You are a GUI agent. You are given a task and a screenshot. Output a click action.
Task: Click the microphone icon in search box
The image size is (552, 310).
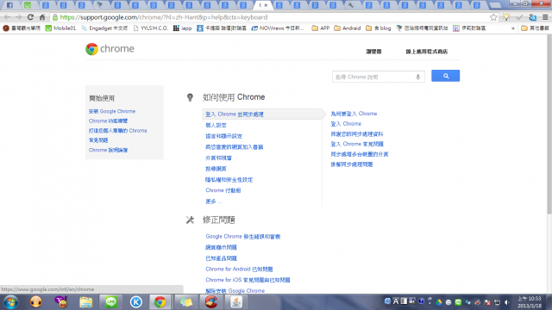[417, 77]
